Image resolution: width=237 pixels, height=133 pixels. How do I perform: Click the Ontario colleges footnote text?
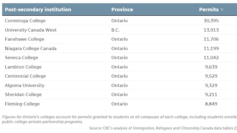point(118,119)
